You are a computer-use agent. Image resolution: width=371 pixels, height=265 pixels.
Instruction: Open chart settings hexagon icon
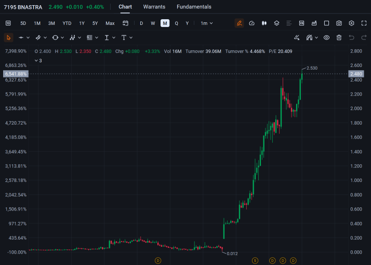tap(351, 23)
